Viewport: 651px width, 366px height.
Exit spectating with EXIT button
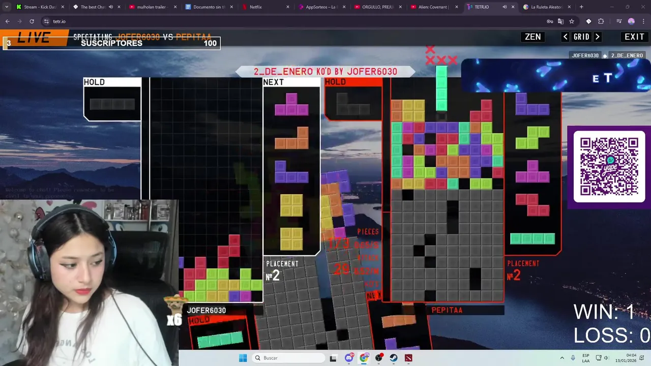click(x=634, y=37)
